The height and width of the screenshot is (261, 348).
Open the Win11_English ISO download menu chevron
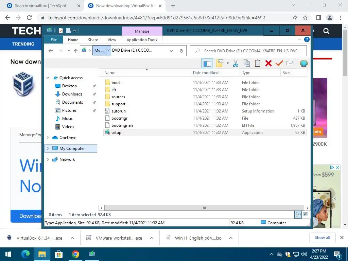(231, 238)
